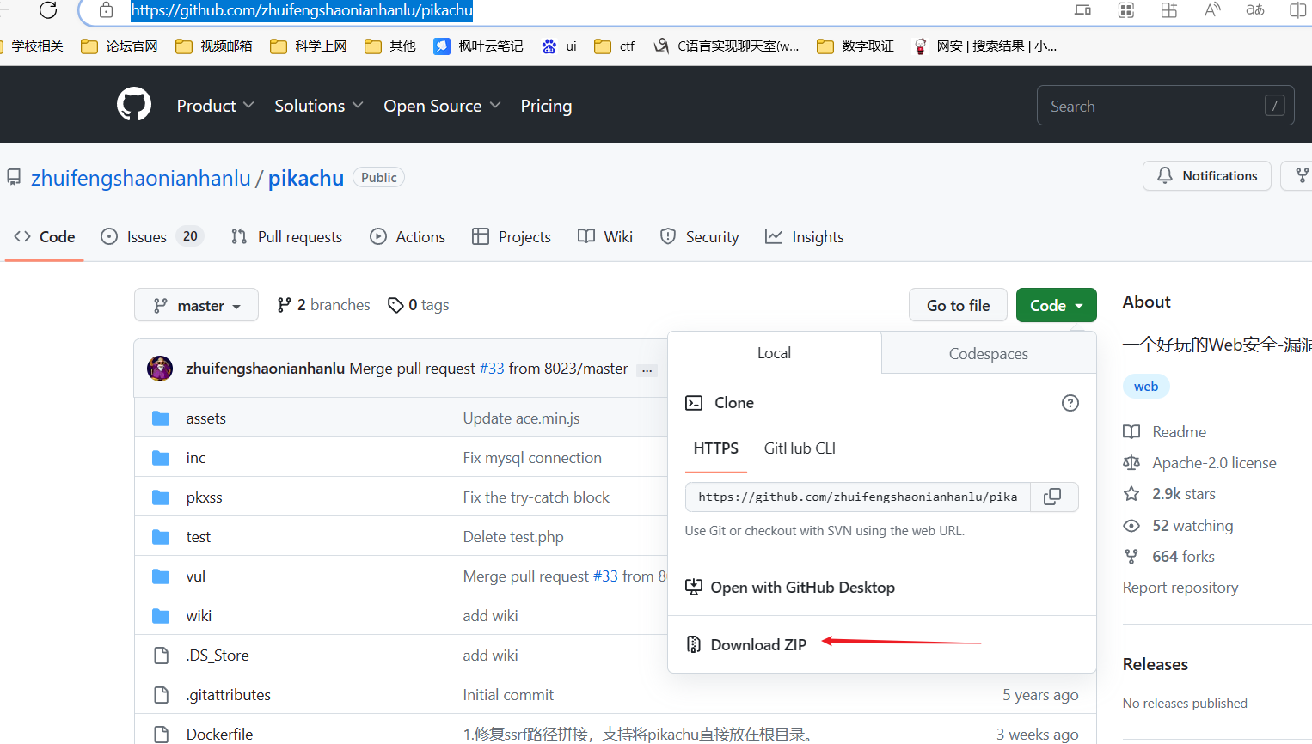This screenshot has height=744, width=1312.
Task: Click the inc folder icon
Action: tap(161, 458)
